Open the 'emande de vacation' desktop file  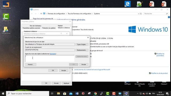pyautogui.click(x=152, y=84)
